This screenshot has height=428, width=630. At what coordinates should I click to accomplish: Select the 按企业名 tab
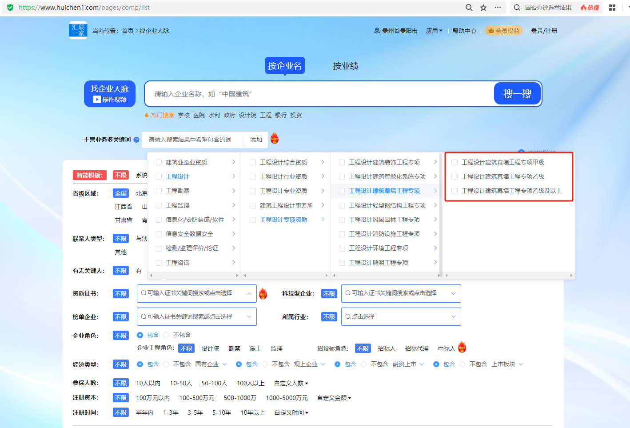(x=285, y=66)
